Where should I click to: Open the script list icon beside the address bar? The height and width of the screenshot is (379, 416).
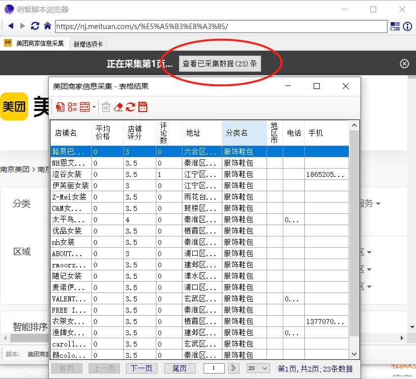pos(395,26)
